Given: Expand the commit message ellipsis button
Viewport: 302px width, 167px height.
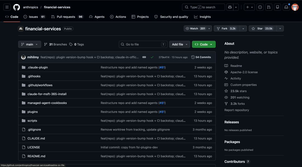Looking at the screenshot, I should 144,57.
